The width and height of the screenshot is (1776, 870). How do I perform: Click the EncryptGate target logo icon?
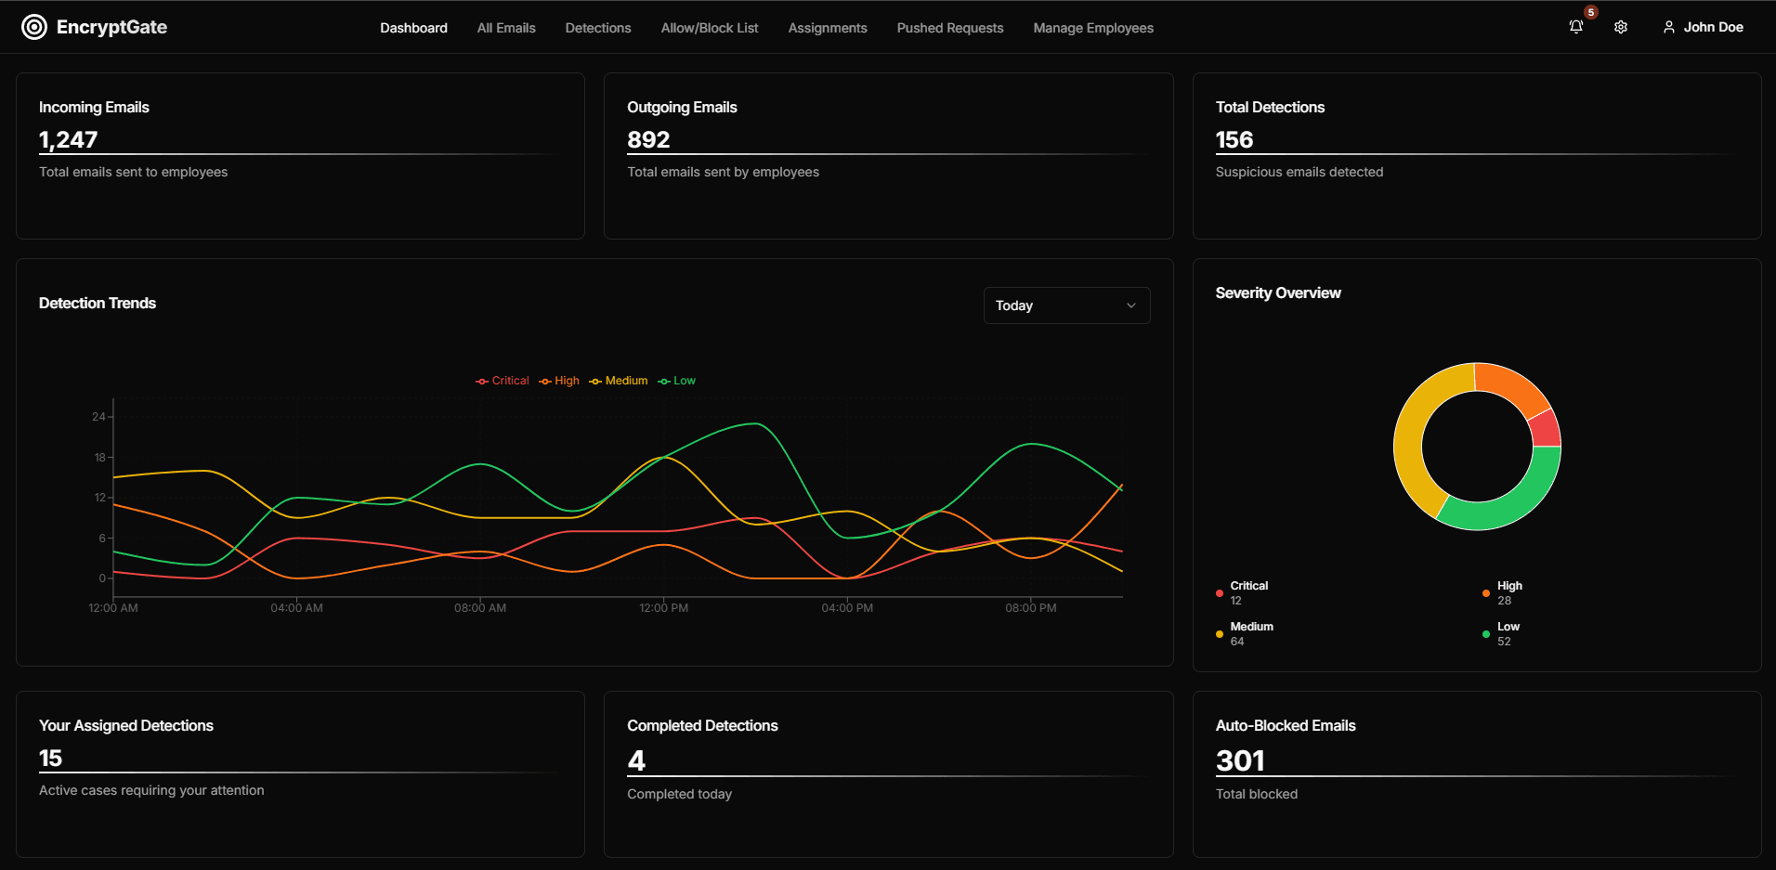click(x=34, y=27)
